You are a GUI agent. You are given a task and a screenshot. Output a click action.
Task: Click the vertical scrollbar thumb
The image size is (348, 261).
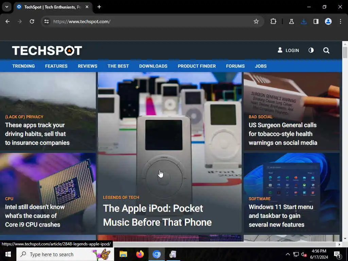(x=345, y=52)
